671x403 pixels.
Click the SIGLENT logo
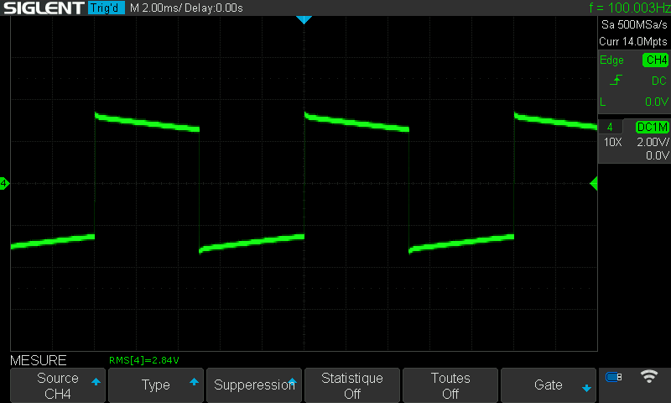43,8
